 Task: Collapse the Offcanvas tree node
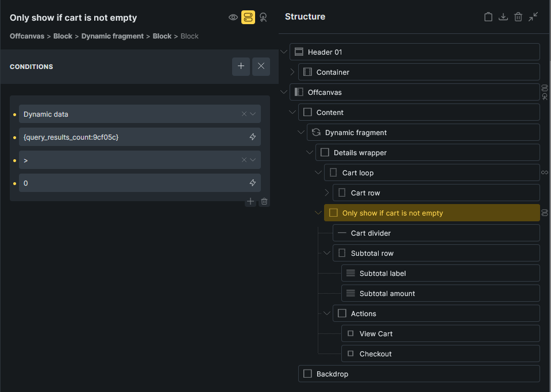pyautogui.click(x=284, y=92)
